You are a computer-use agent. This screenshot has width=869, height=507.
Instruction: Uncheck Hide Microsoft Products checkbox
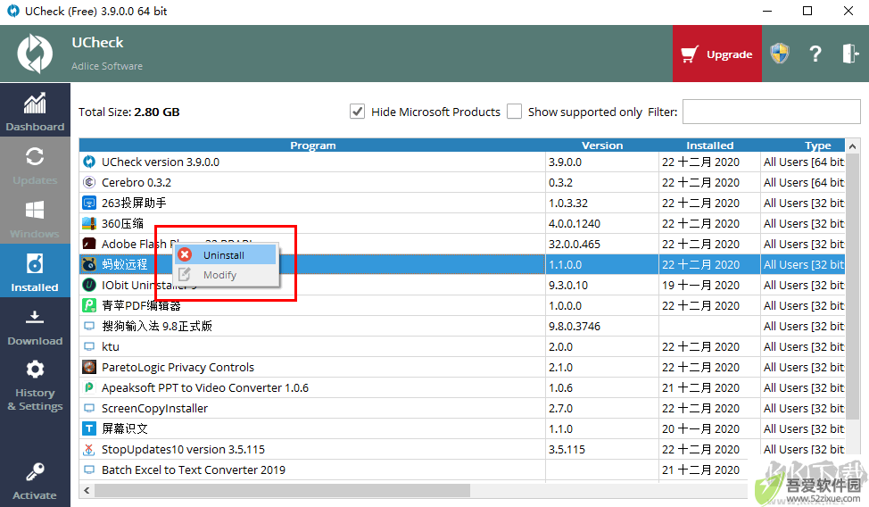coord(358,112)
